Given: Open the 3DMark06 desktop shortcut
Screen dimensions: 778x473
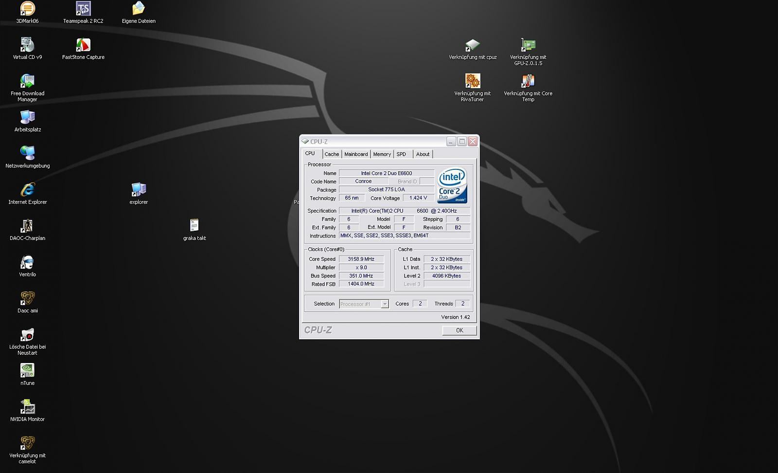Looking at the screenshot, I should tap(27, 9).
